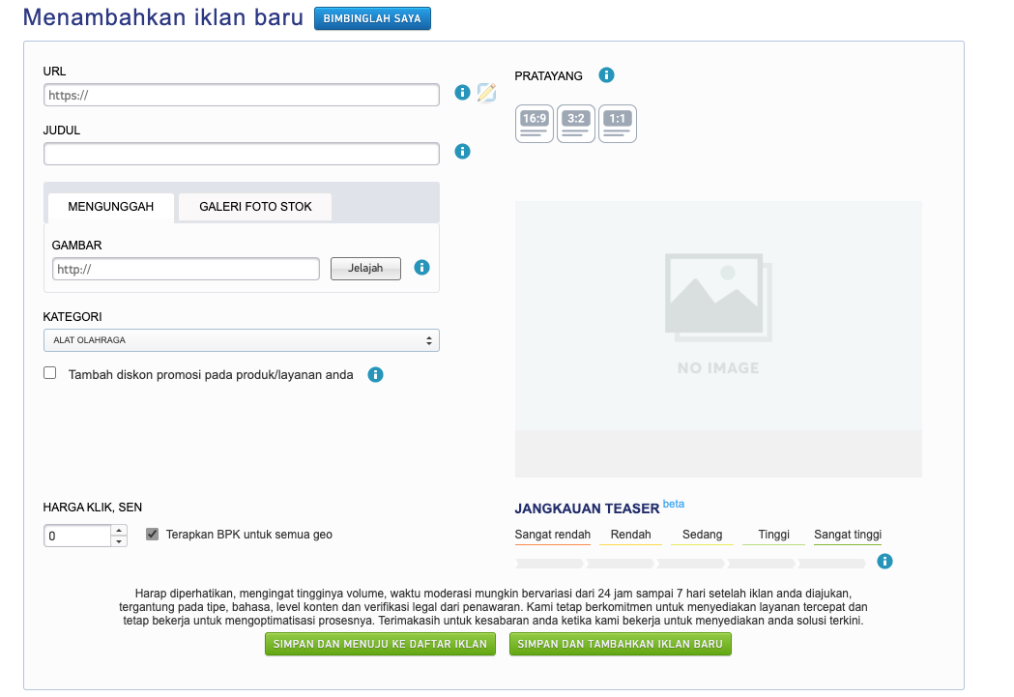Click the info icon next to Judul field

tap(462, 151)
